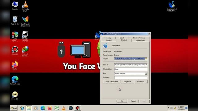Open Internet Explorer from the taskbar
198x111 pixels.
[x=22, y=108]
